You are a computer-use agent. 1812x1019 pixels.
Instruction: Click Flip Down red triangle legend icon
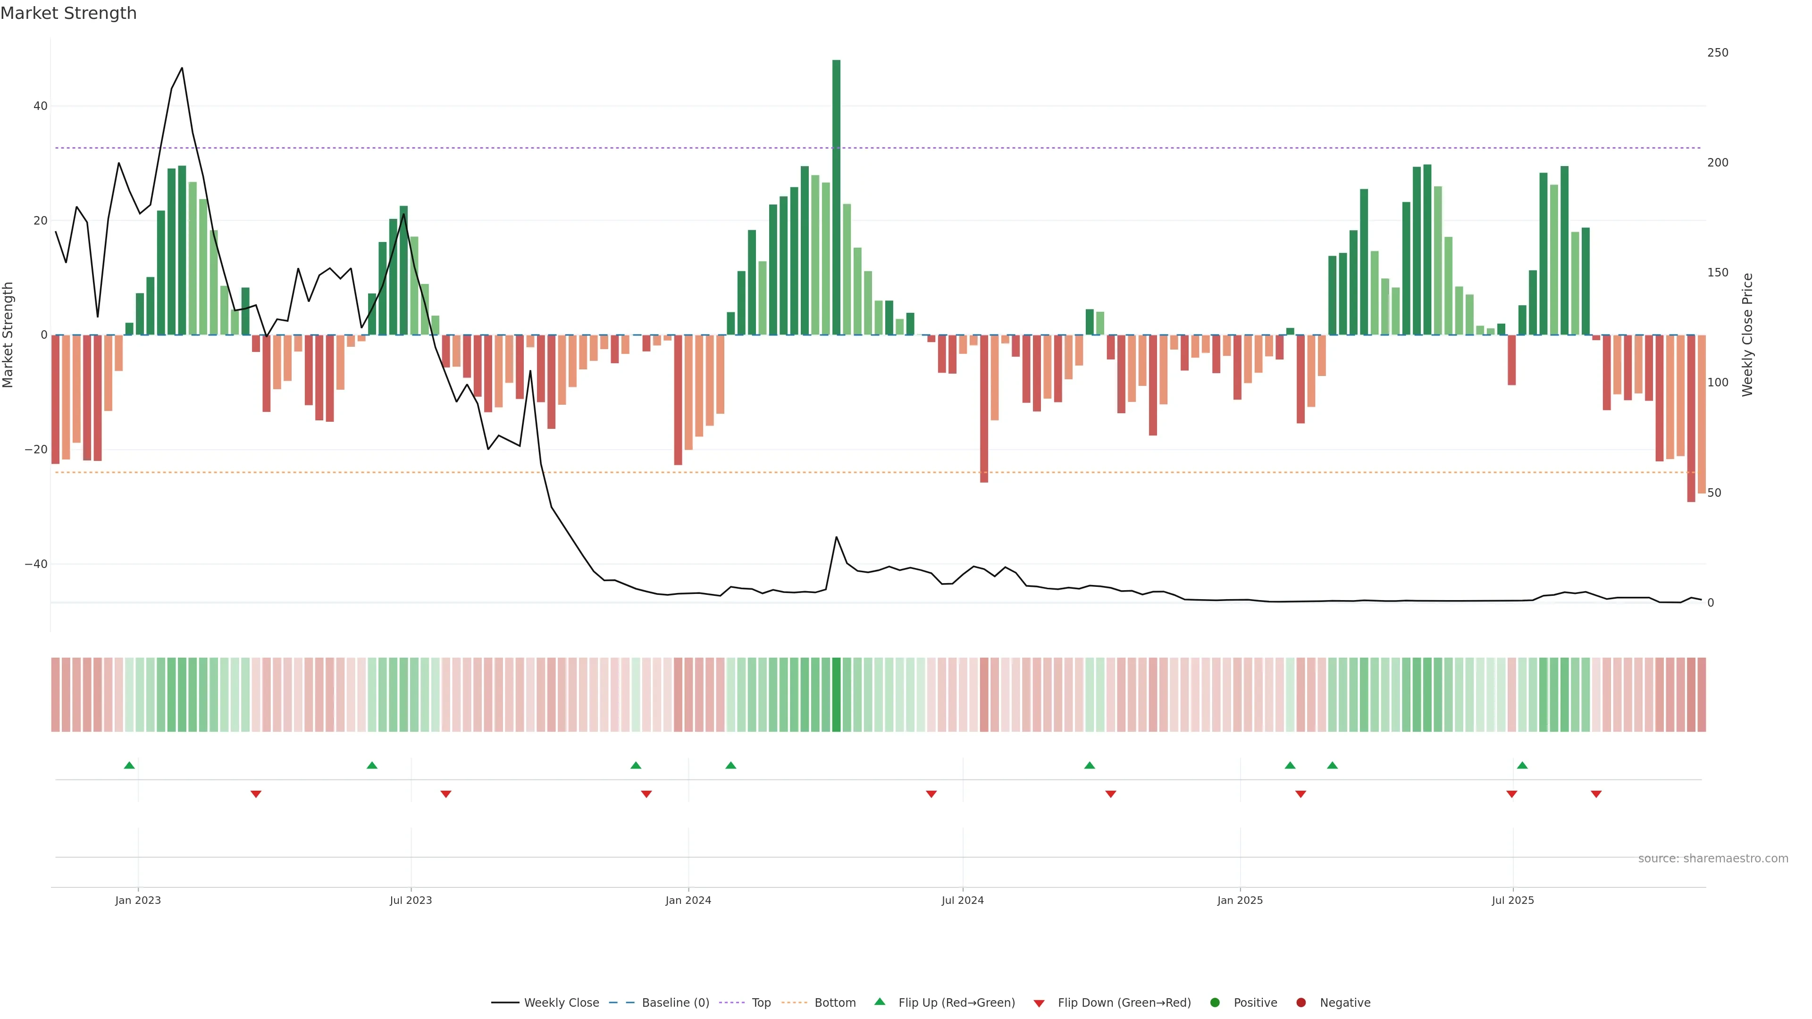tap(1039, 1003)
